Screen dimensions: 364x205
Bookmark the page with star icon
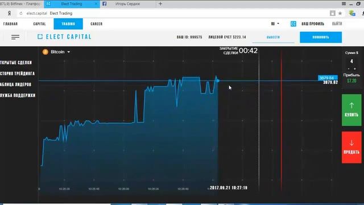tap(340, 13)
